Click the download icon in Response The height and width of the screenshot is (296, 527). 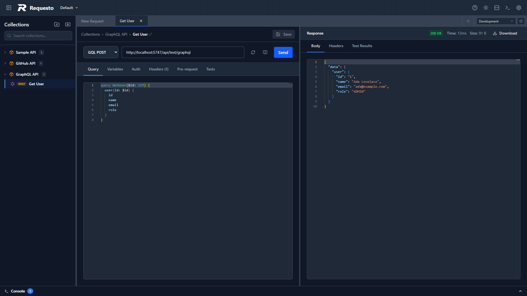[495, 33]
